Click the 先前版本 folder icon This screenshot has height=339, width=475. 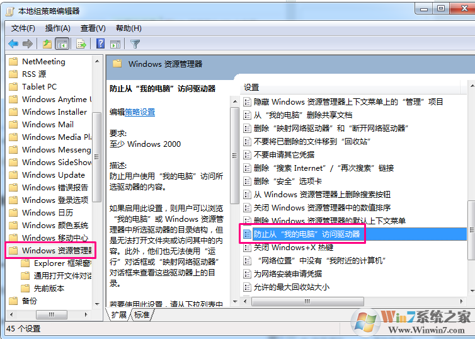[25, 289]
